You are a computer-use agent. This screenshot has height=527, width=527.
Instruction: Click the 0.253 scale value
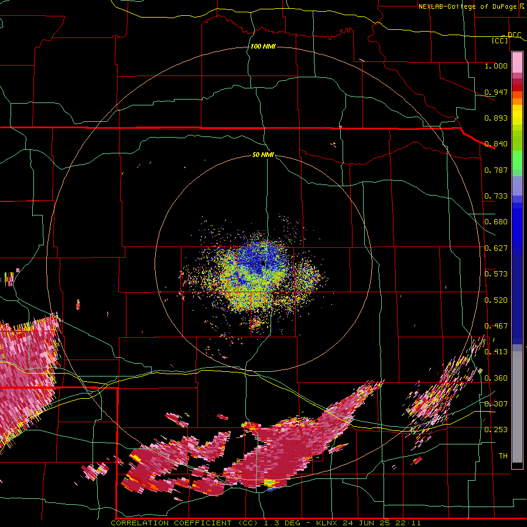496,430
